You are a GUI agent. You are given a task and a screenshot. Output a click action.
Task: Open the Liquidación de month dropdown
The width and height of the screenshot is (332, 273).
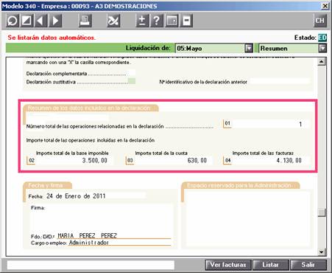(x=249, y=48)
